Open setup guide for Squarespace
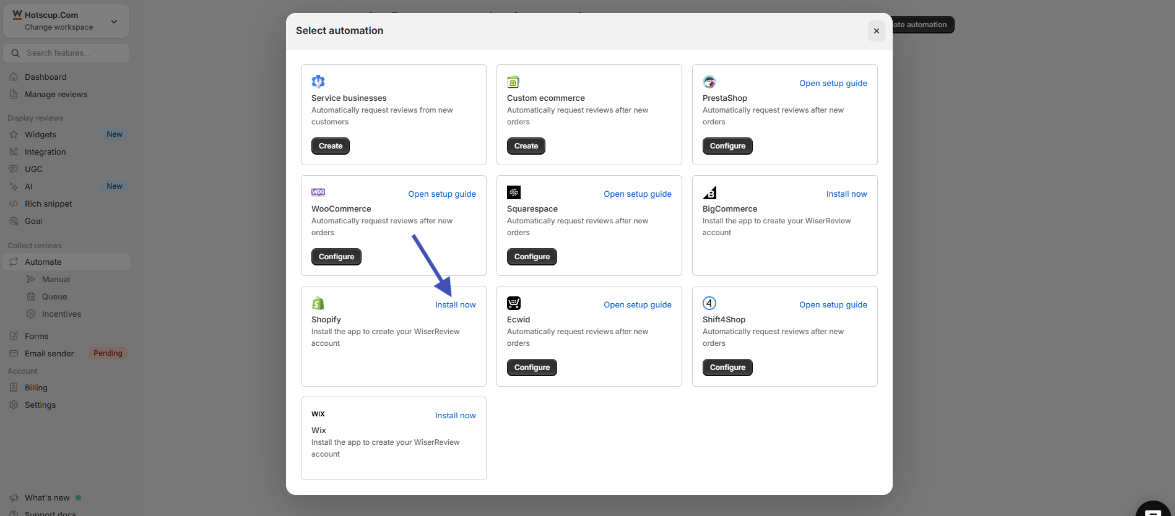Screen dimensions: 1175x516 638,194
